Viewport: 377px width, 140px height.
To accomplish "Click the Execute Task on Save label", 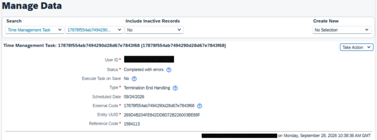I will [102, 79].
